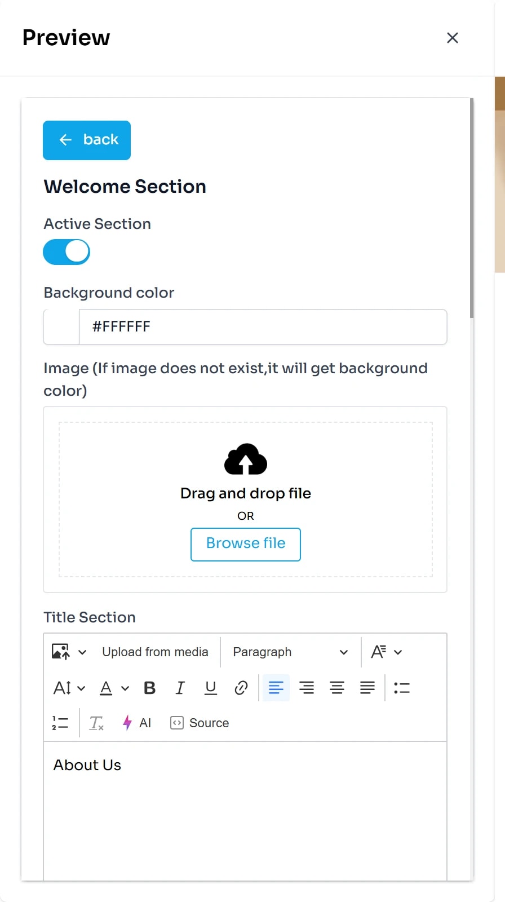The height and width of the screenshot is (902, 505).
Task: Insert image with the image icon
Action: click(x=60, y=652)
